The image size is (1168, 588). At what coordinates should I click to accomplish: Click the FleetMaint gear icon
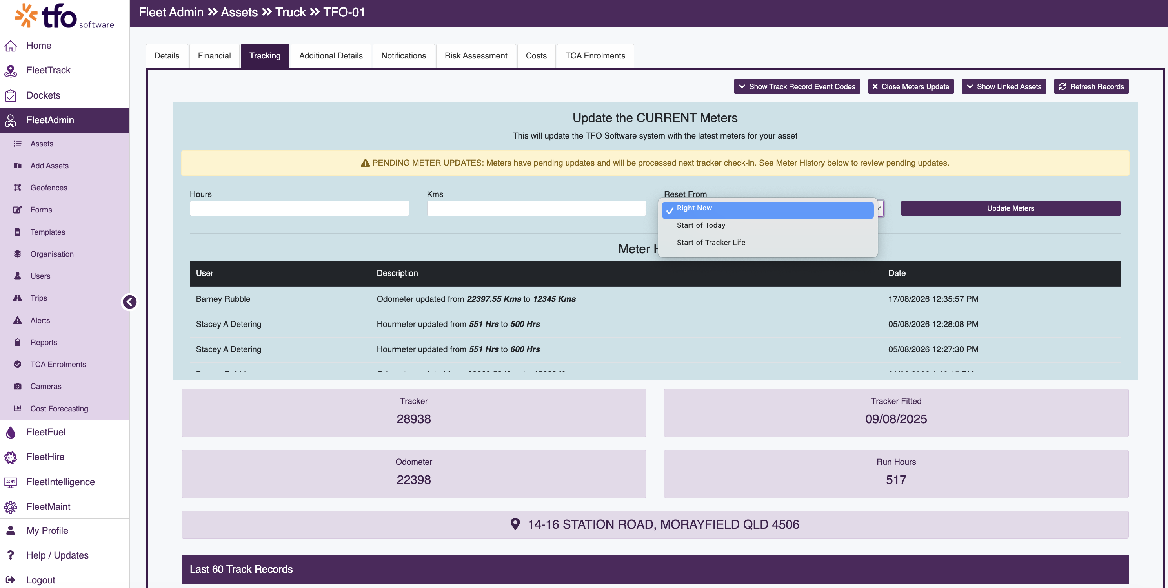tap(11, 507)
